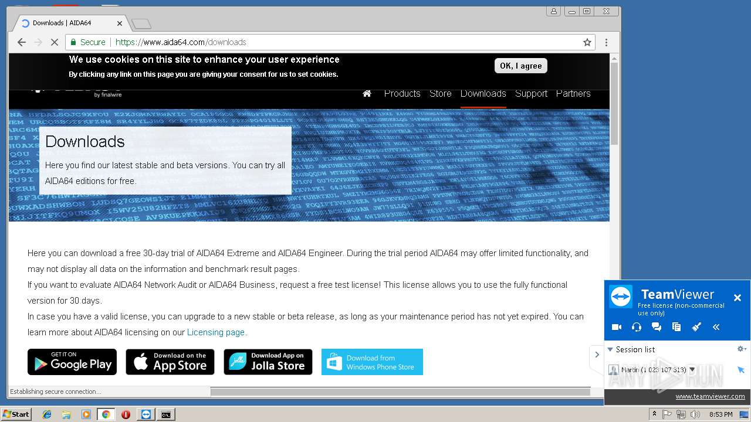Bookmark this page with the star icon
The width and height of the screenshot is (751, 422).
click(587, 42)
